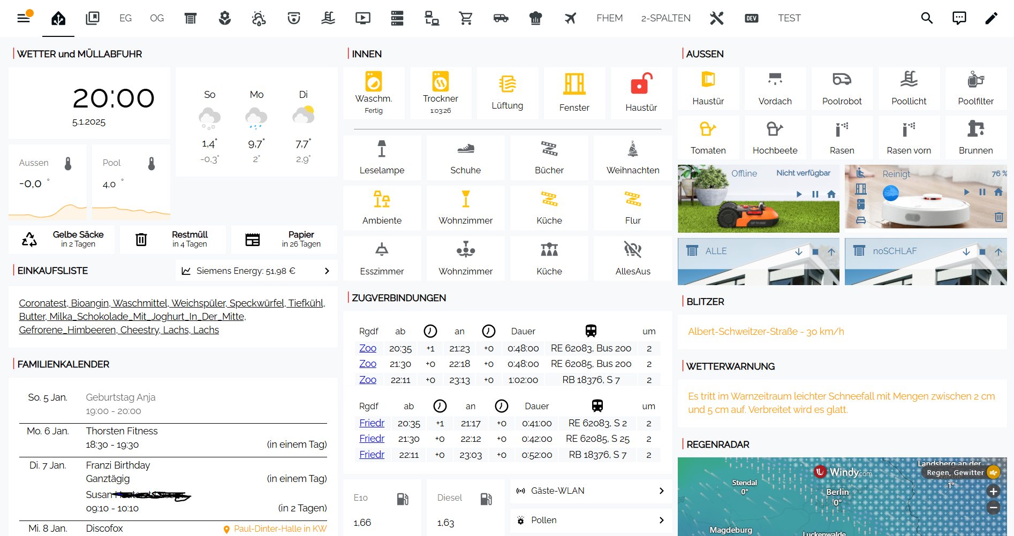Image resolution: width=1014 pixels, height=536 pixels.
Task: Expand the Siemens Energy stock row
Action: pyautogui.click(x=256, y=271)
